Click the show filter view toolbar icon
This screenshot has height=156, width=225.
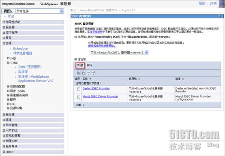[88, 73]
